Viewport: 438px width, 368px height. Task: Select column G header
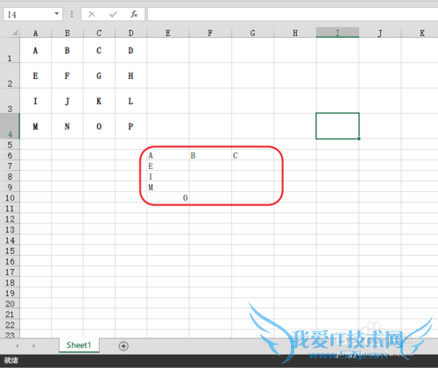click(252, 32)
